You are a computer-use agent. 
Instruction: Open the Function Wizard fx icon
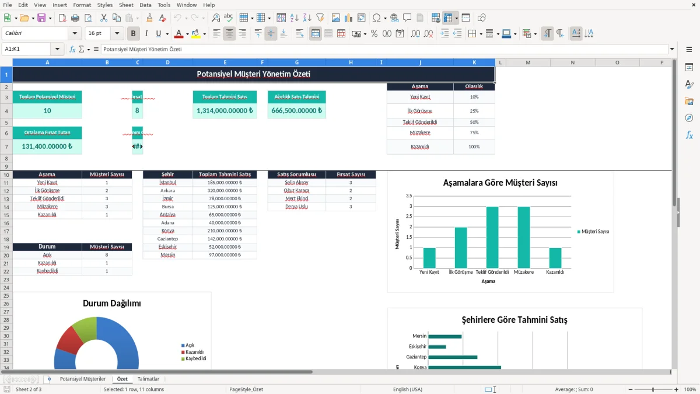point(72,49)
